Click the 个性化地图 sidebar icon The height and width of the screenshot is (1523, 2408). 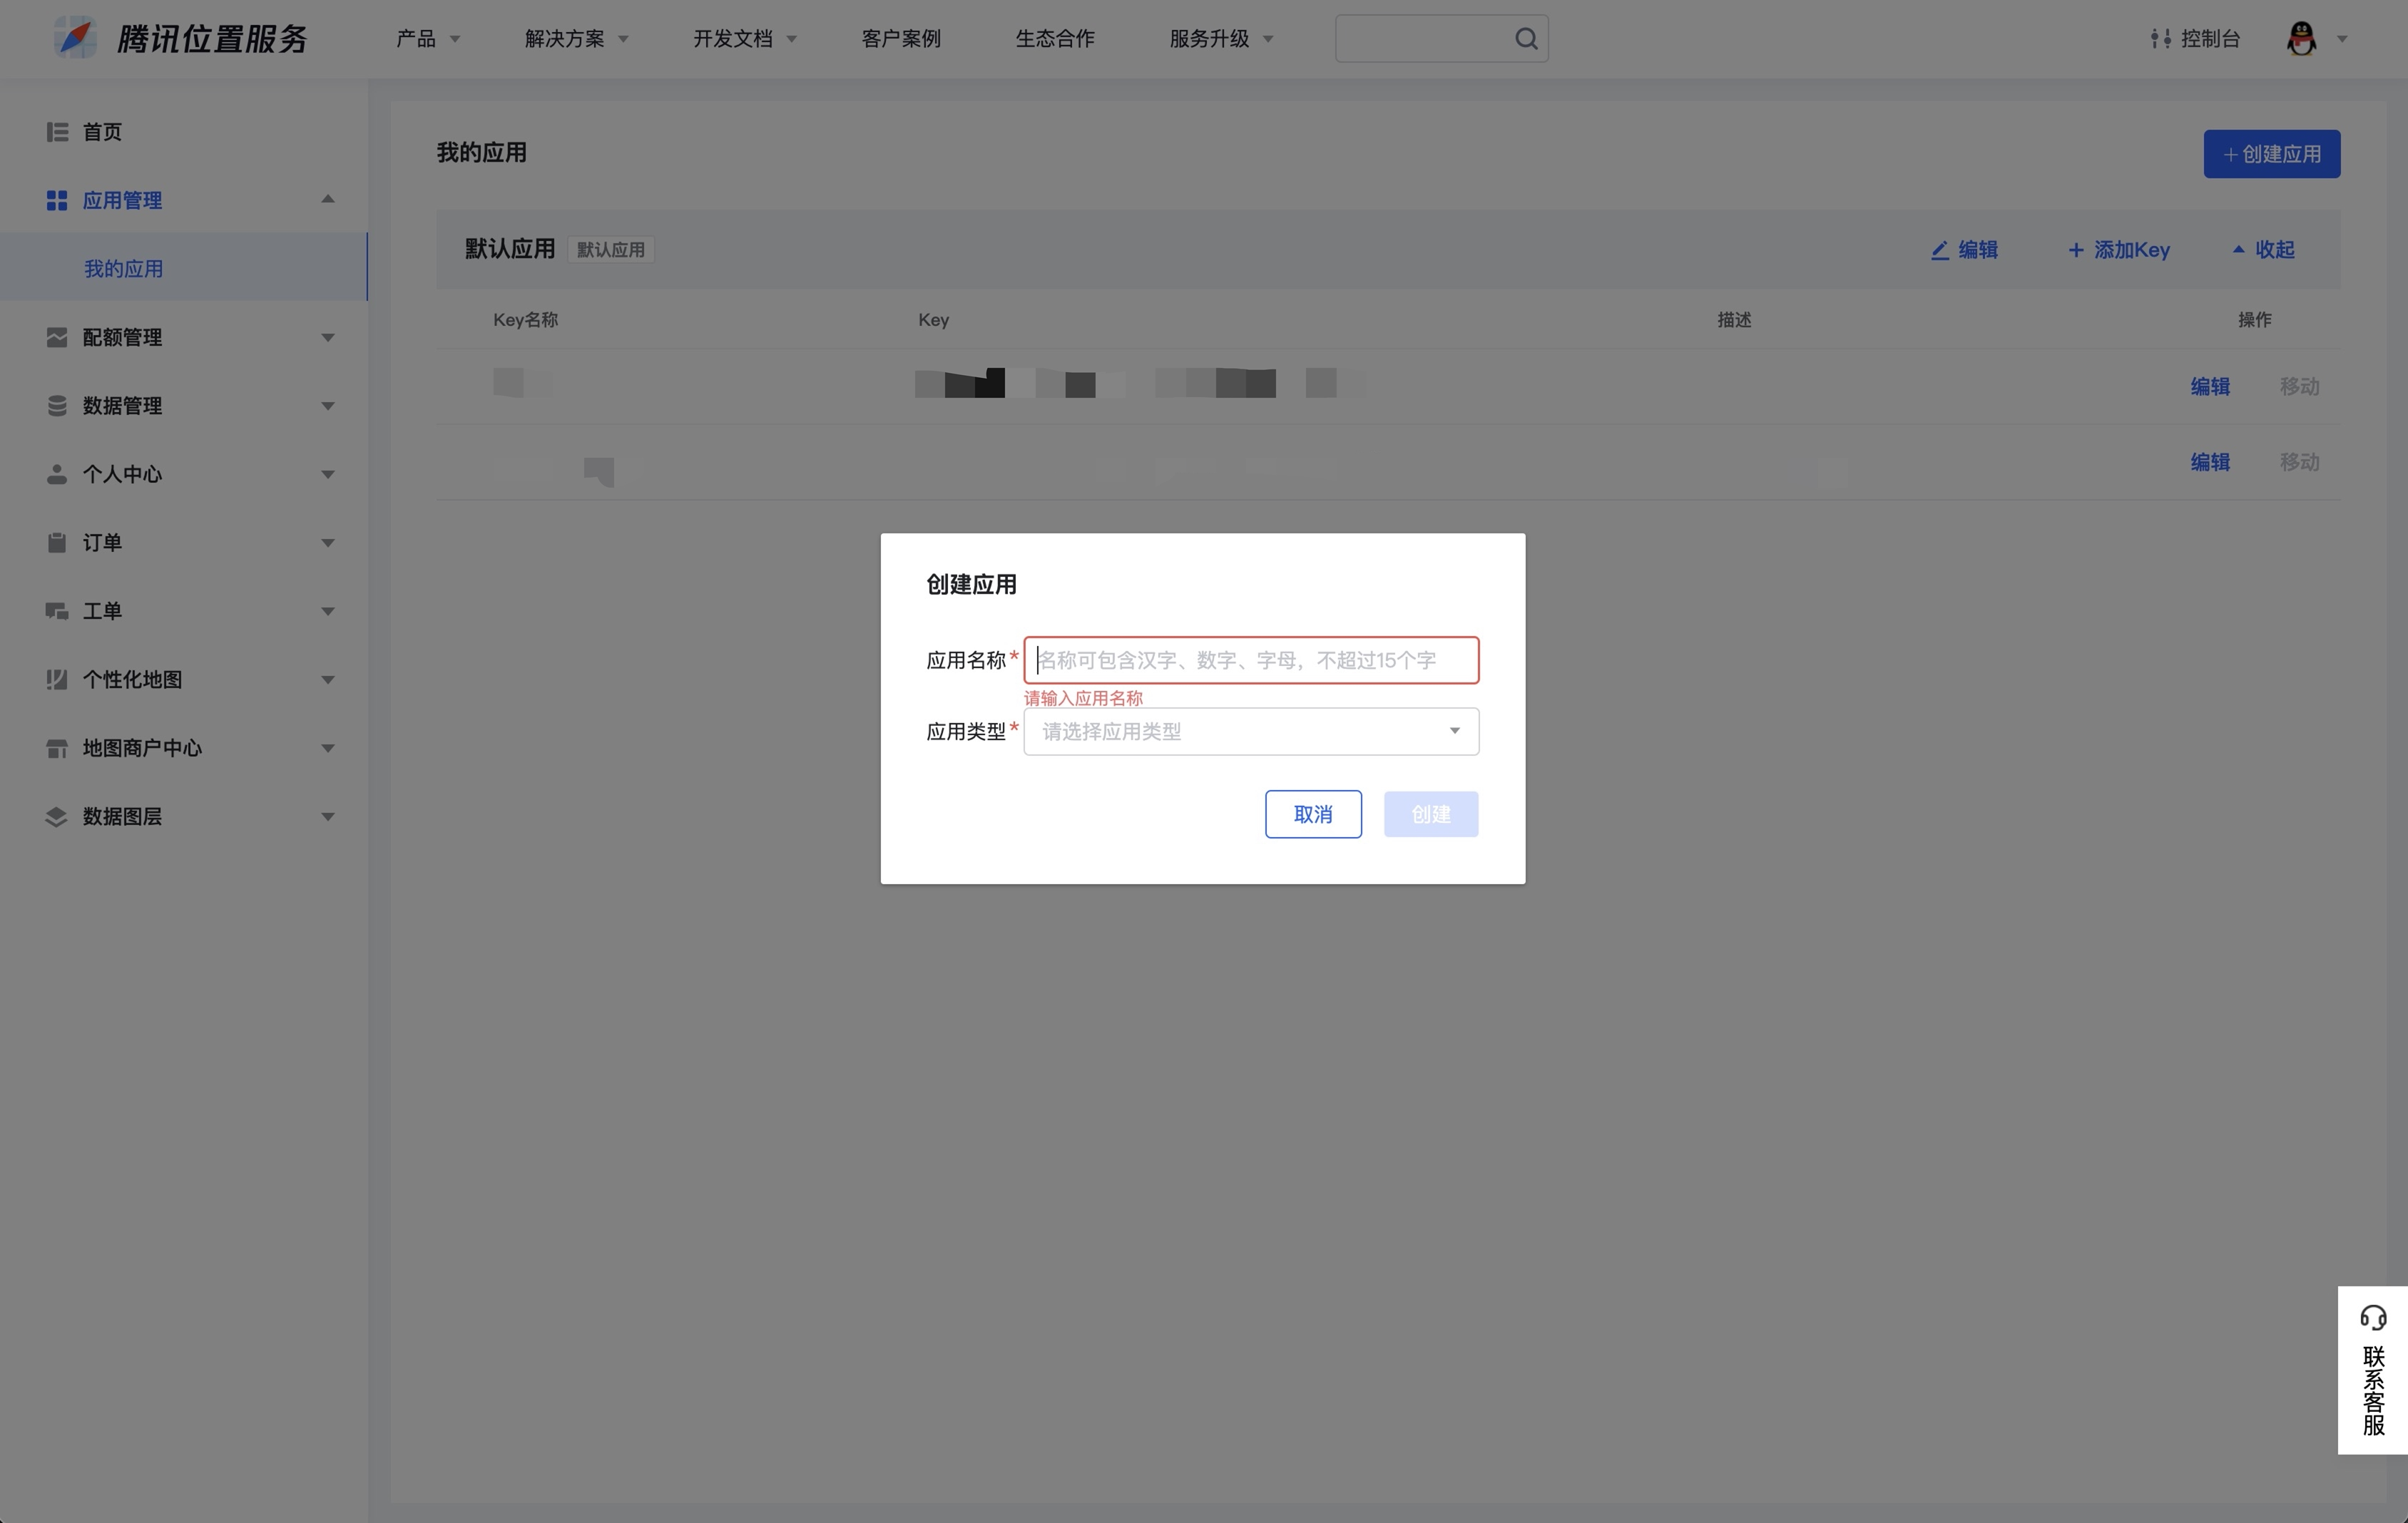[57, 680]
